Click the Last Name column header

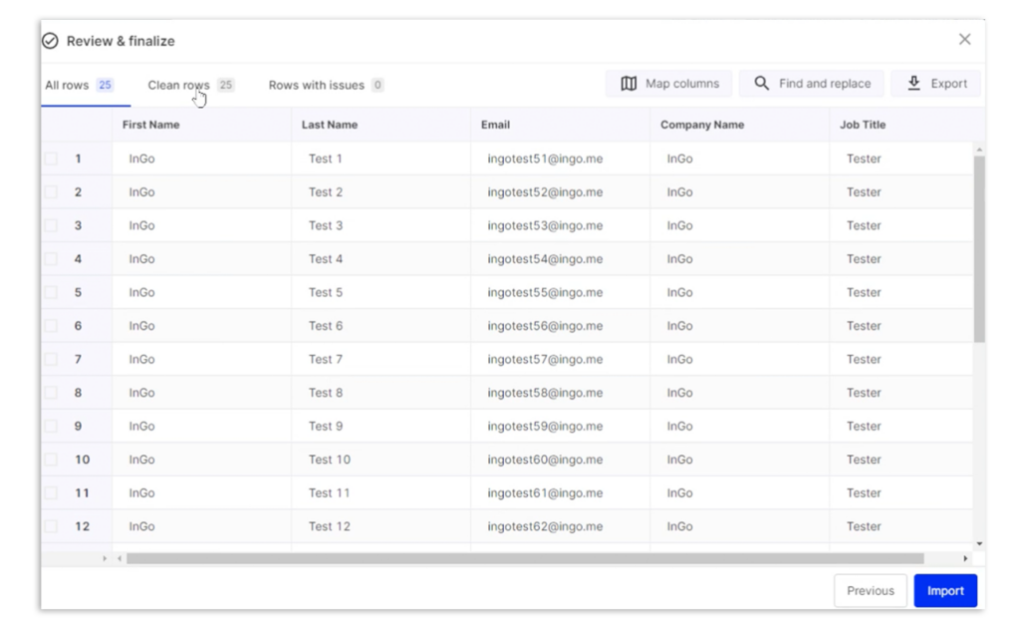382,125
